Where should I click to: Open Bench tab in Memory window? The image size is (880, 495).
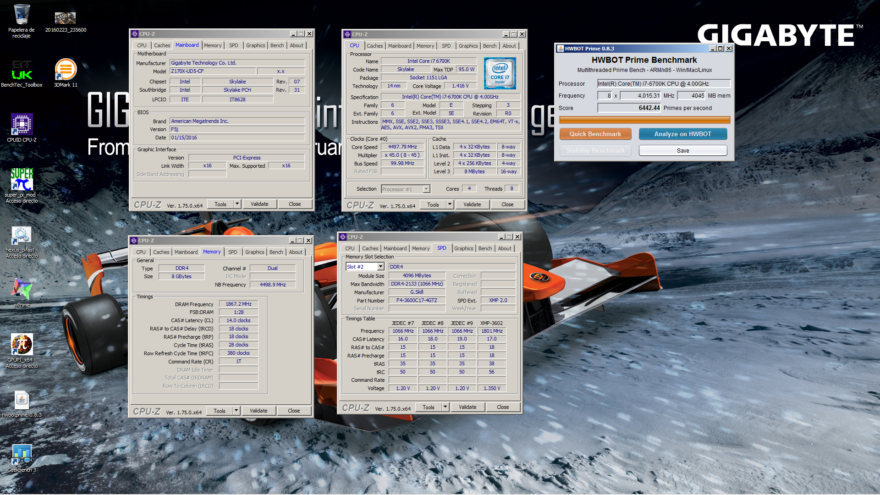pos(276,252)
